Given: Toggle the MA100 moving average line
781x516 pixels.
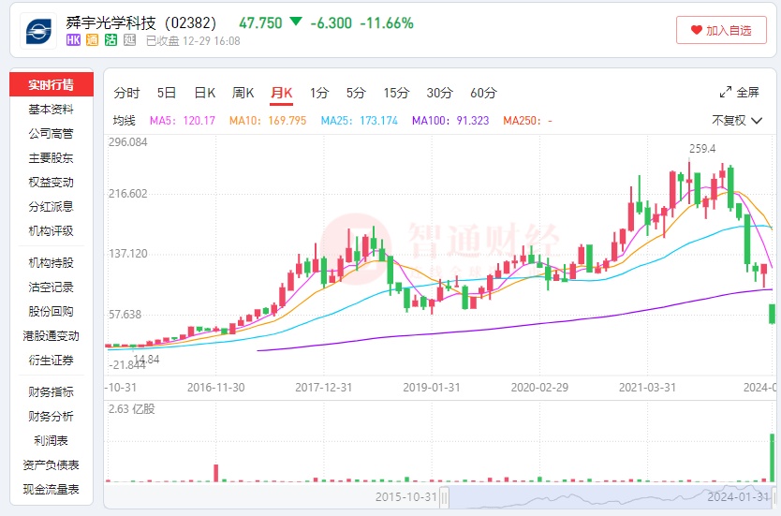Looking at the screenshot, I should [x=451, y=121].
